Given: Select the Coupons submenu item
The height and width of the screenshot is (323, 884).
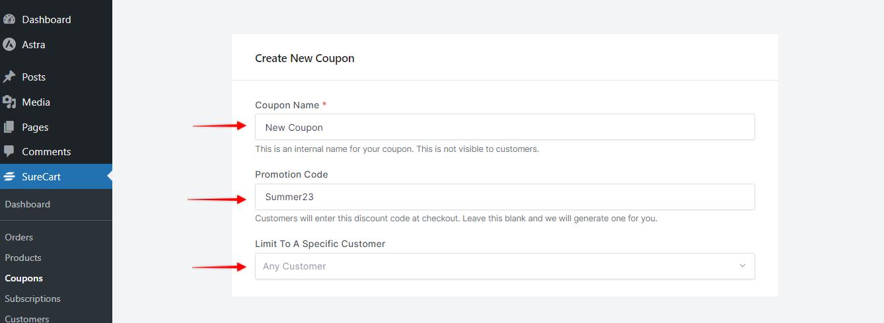Looking at the screenshot, I should click(x=24, y=278).
